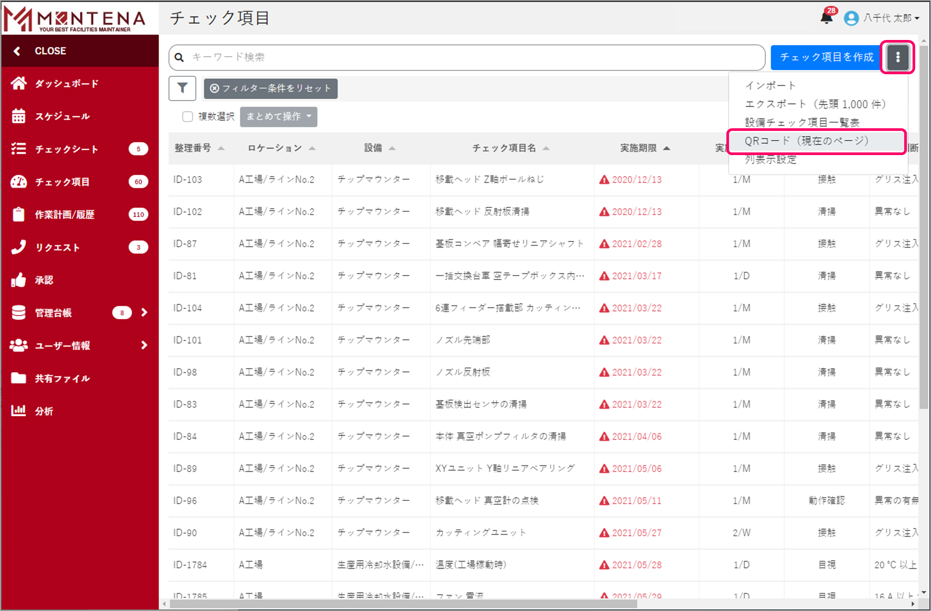Go to リクエスト phone icon item
Screen dimensions: 931x611
click(x=18, y=247)
